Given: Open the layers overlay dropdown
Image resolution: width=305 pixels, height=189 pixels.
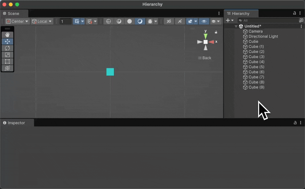Looking at the screenshot, I should coord(216,21).
